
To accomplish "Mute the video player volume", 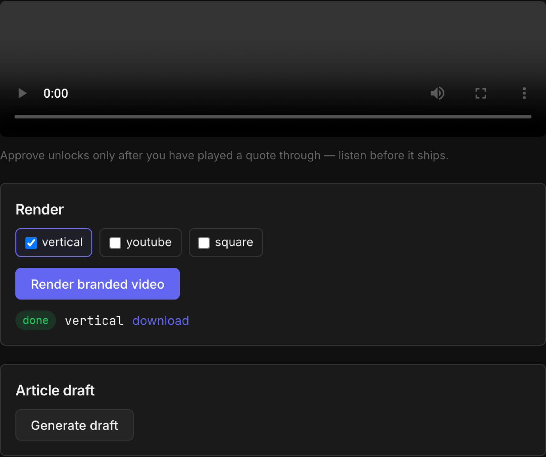I will [437, 93].
